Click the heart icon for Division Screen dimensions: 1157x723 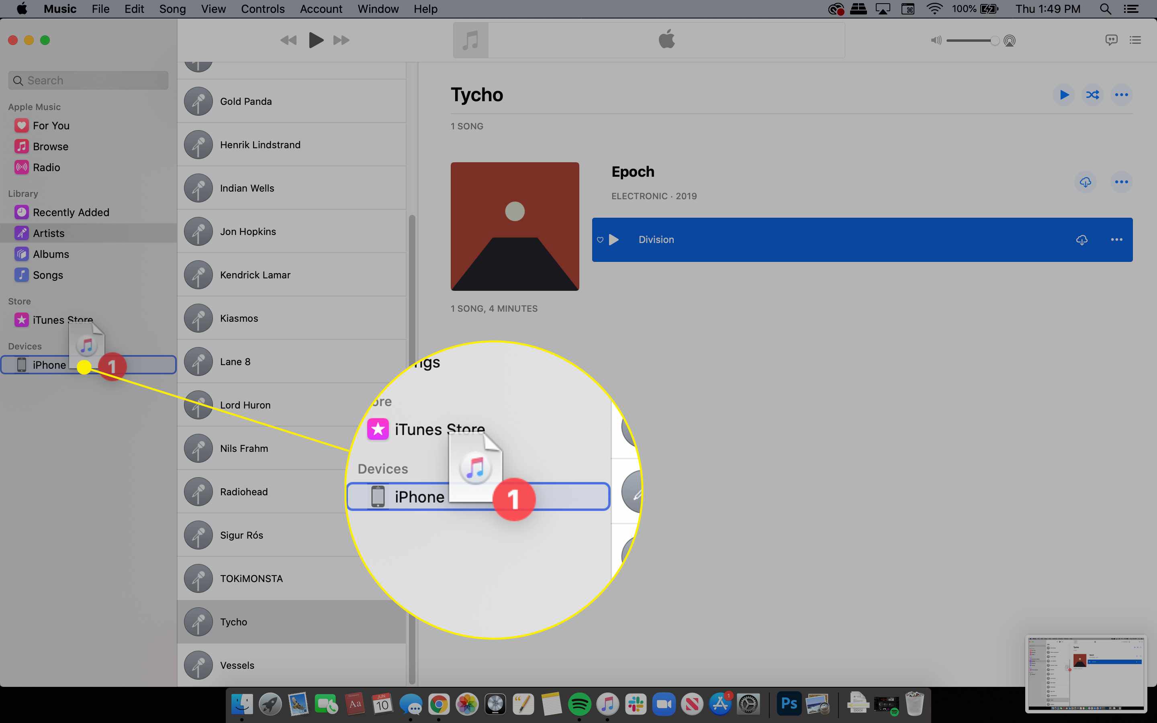(x=601, y=239)
